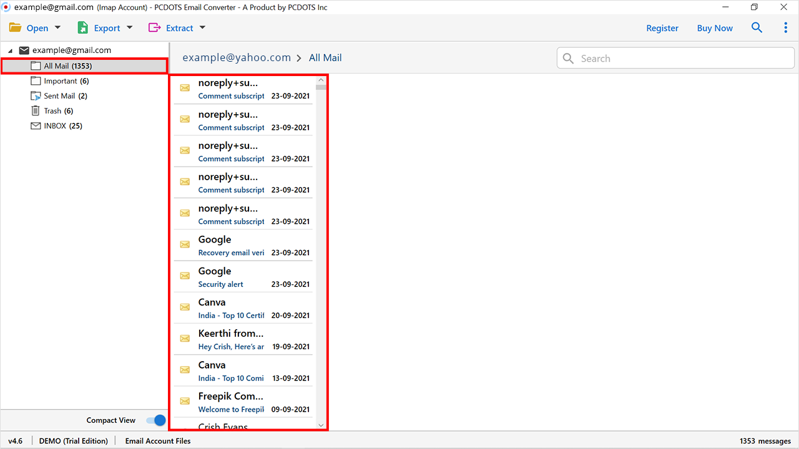Image resolution: width=799 pixels, height=449 pixels.
Task: Click the Important folder icon
Action: [x=36, y=81]
